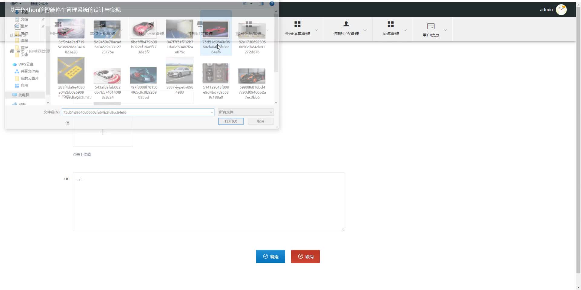Viewport: 581px width, 290px height.
Task: Click the admin username text
Action: click(546, 10)
